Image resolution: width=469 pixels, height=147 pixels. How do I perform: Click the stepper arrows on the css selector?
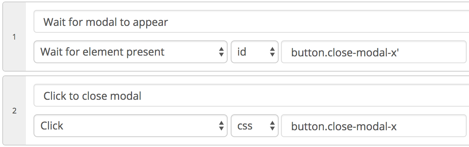272,126
